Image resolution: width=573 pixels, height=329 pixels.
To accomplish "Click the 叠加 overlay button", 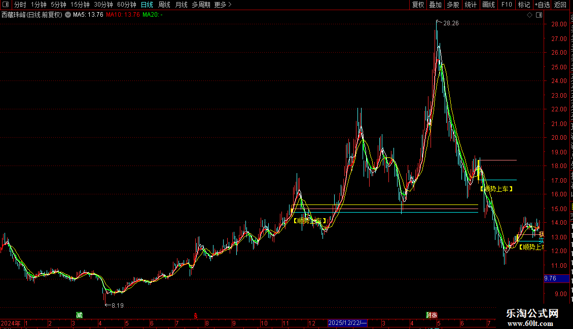I will coord(435,5).
